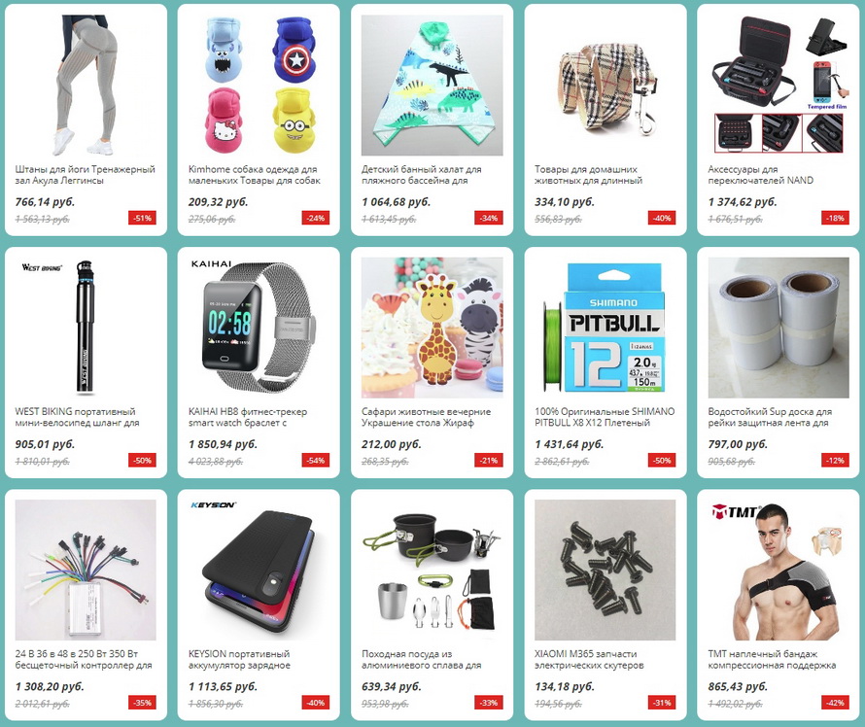Click the -42% badge on TMT bandage
865x727 pixels.
(x=835, y=702)
